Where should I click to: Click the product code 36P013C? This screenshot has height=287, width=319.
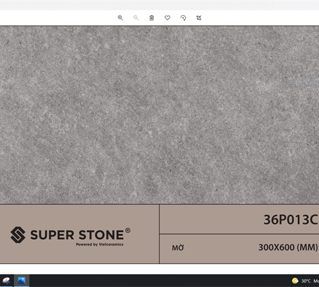click(290, 219)
